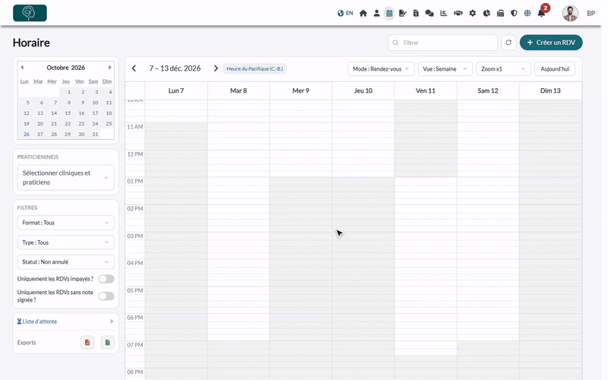Viewport: 608px width, 380px height.
Task: Open the chat messages icon
Action: coord(429,13)
